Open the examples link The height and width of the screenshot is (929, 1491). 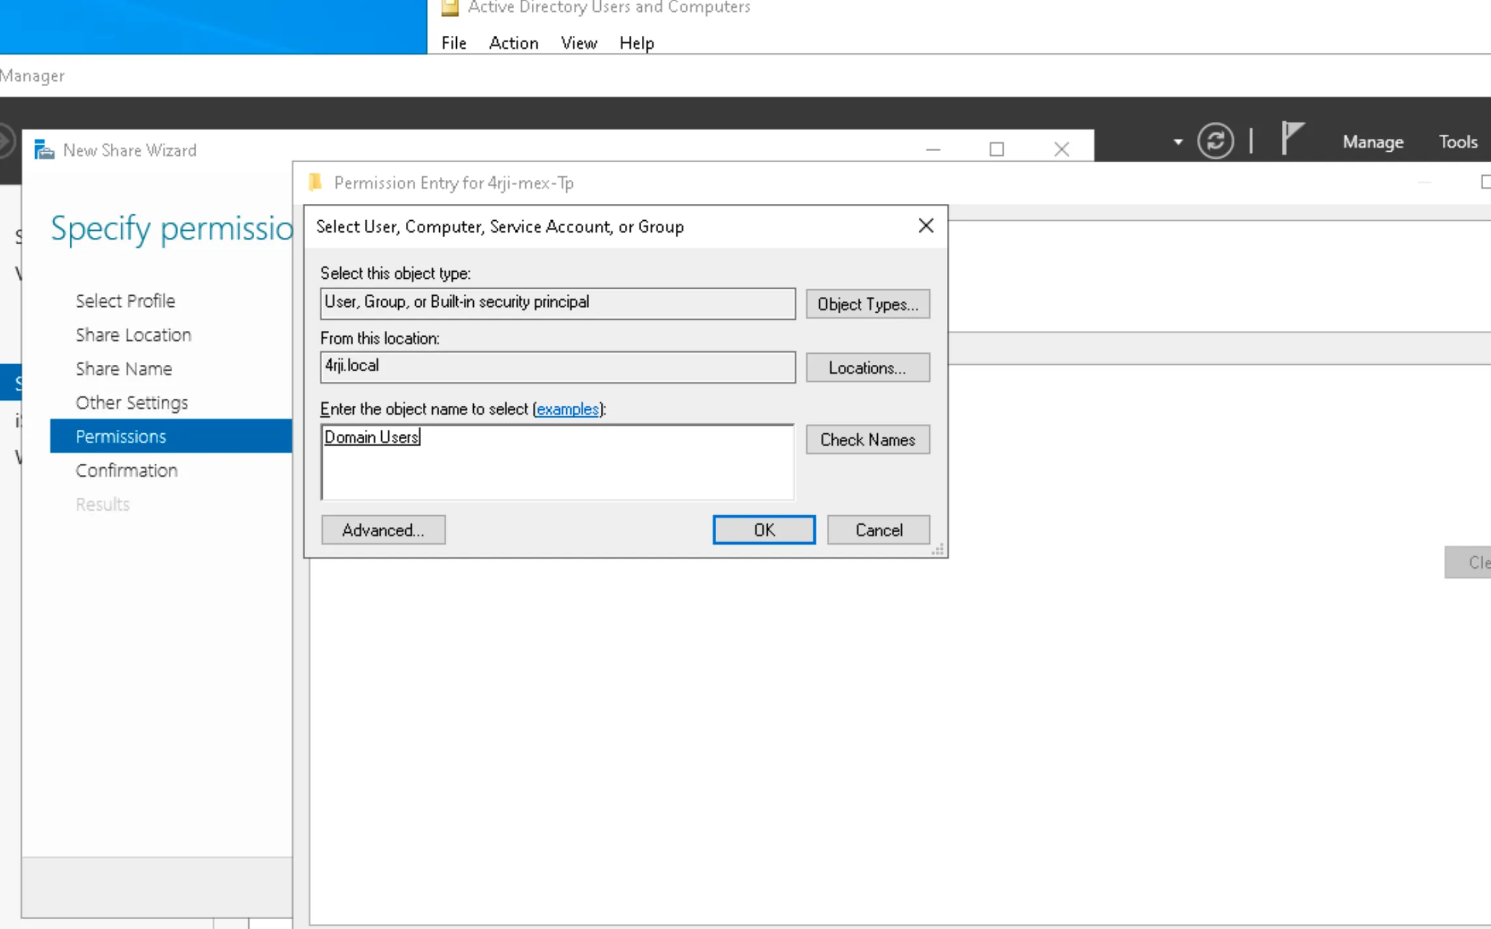567,409
